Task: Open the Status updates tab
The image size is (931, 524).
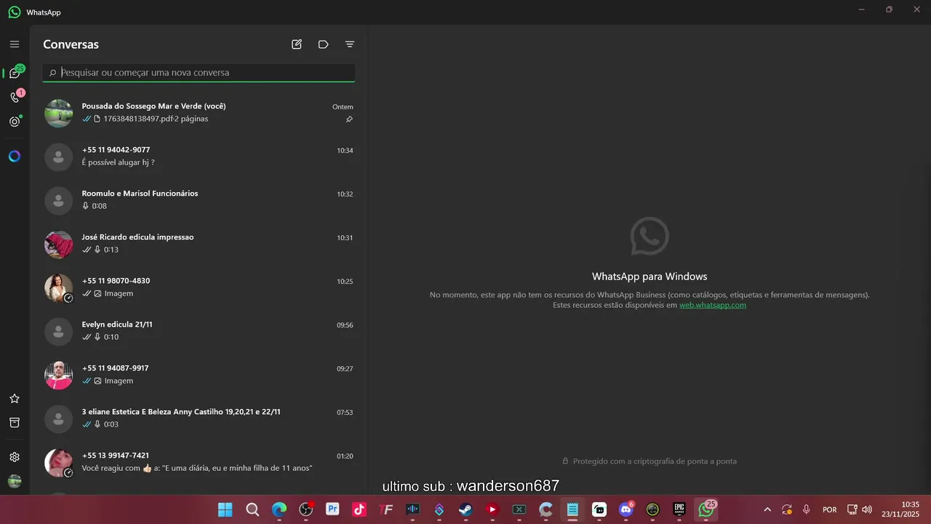Action: click(15, 122)
